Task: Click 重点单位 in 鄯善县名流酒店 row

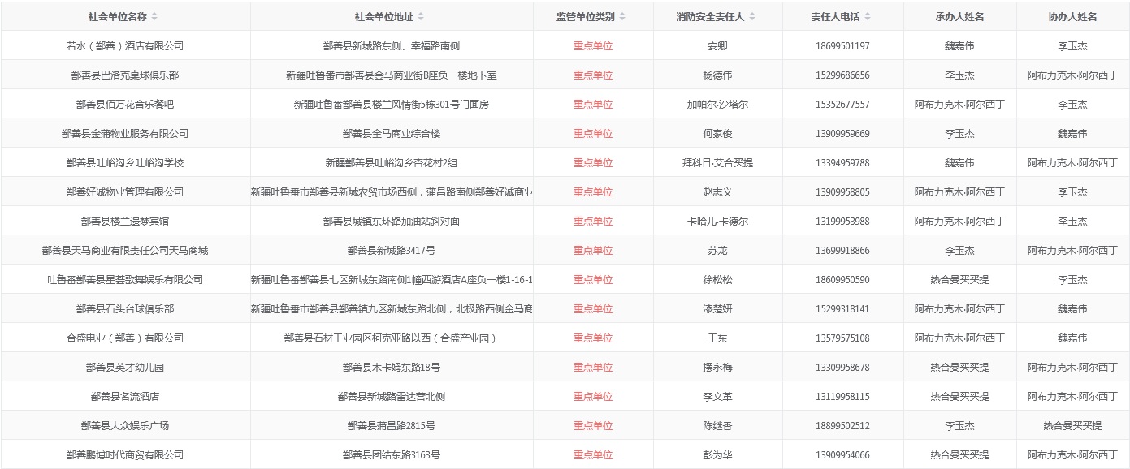Action: tap(593, 397)
